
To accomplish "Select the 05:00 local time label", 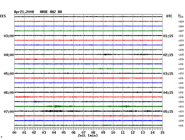I will [x=9, y=74].
